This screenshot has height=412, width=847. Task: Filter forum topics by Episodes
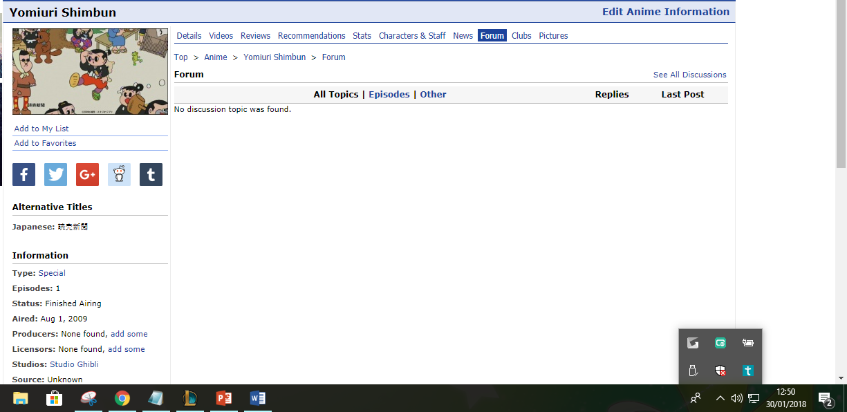click(x=389, y=95)
